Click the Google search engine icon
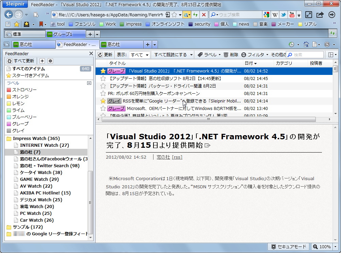 (x=266, y=15)
